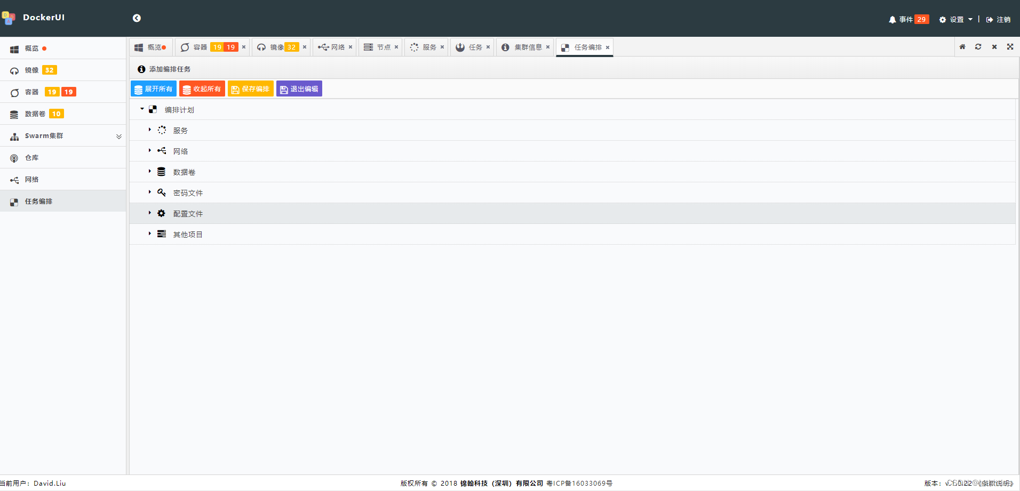Close the 节点 tab

(x=396, y=47)
